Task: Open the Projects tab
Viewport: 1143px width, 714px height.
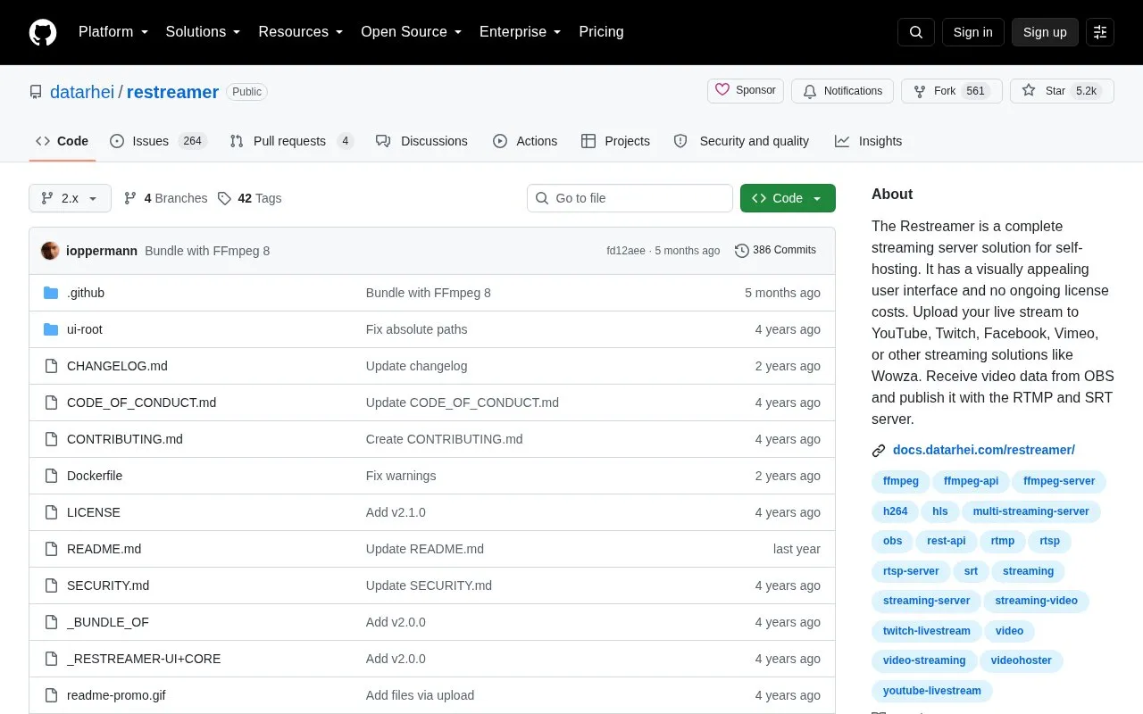Action: (x=615, y=141)
